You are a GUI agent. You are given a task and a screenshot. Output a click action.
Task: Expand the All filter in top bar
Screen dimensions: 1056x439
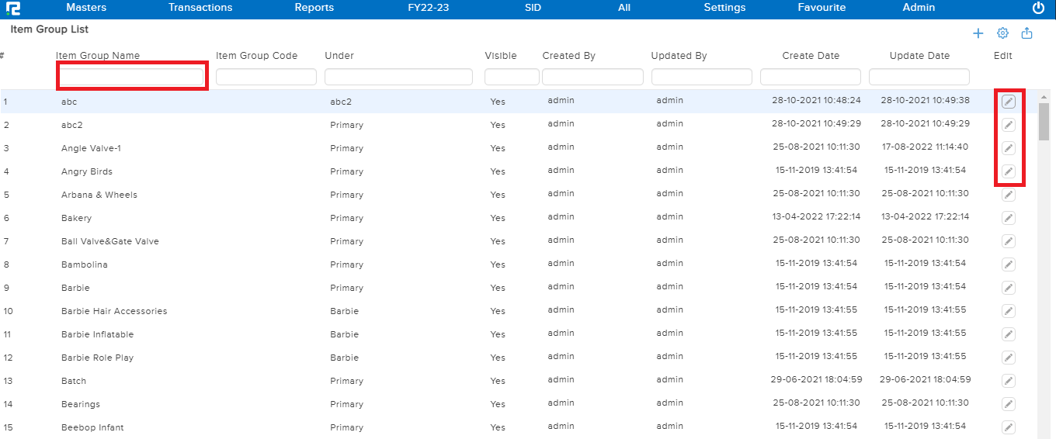624,8
